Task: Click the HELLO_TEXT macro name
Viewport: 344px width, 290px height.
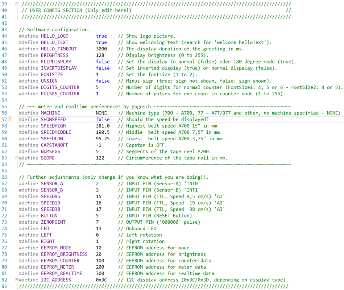Action: pos(55,42)
